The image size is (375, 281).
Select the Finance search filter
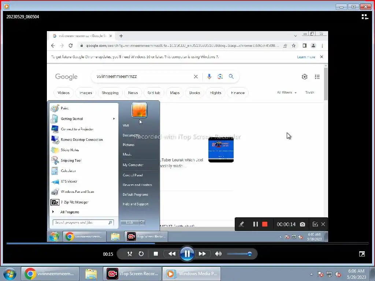(x=238, y=93)
